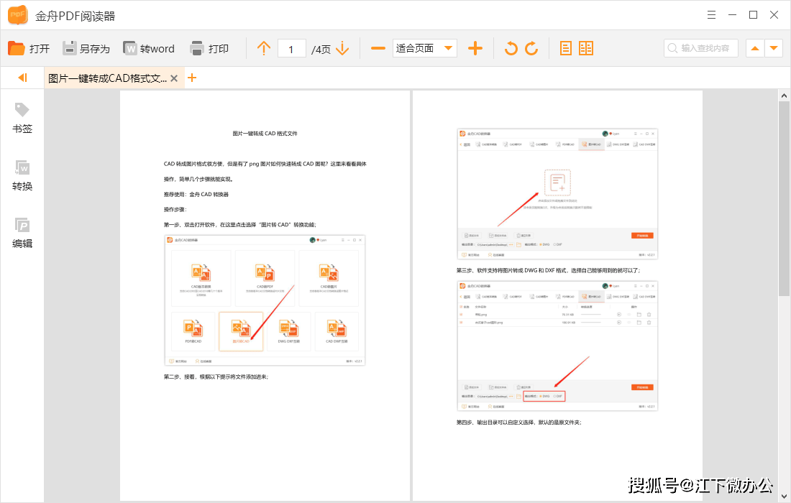Open the hamburger main menu
The height and width of the screenshot is (503, 791).
(711, 15)
